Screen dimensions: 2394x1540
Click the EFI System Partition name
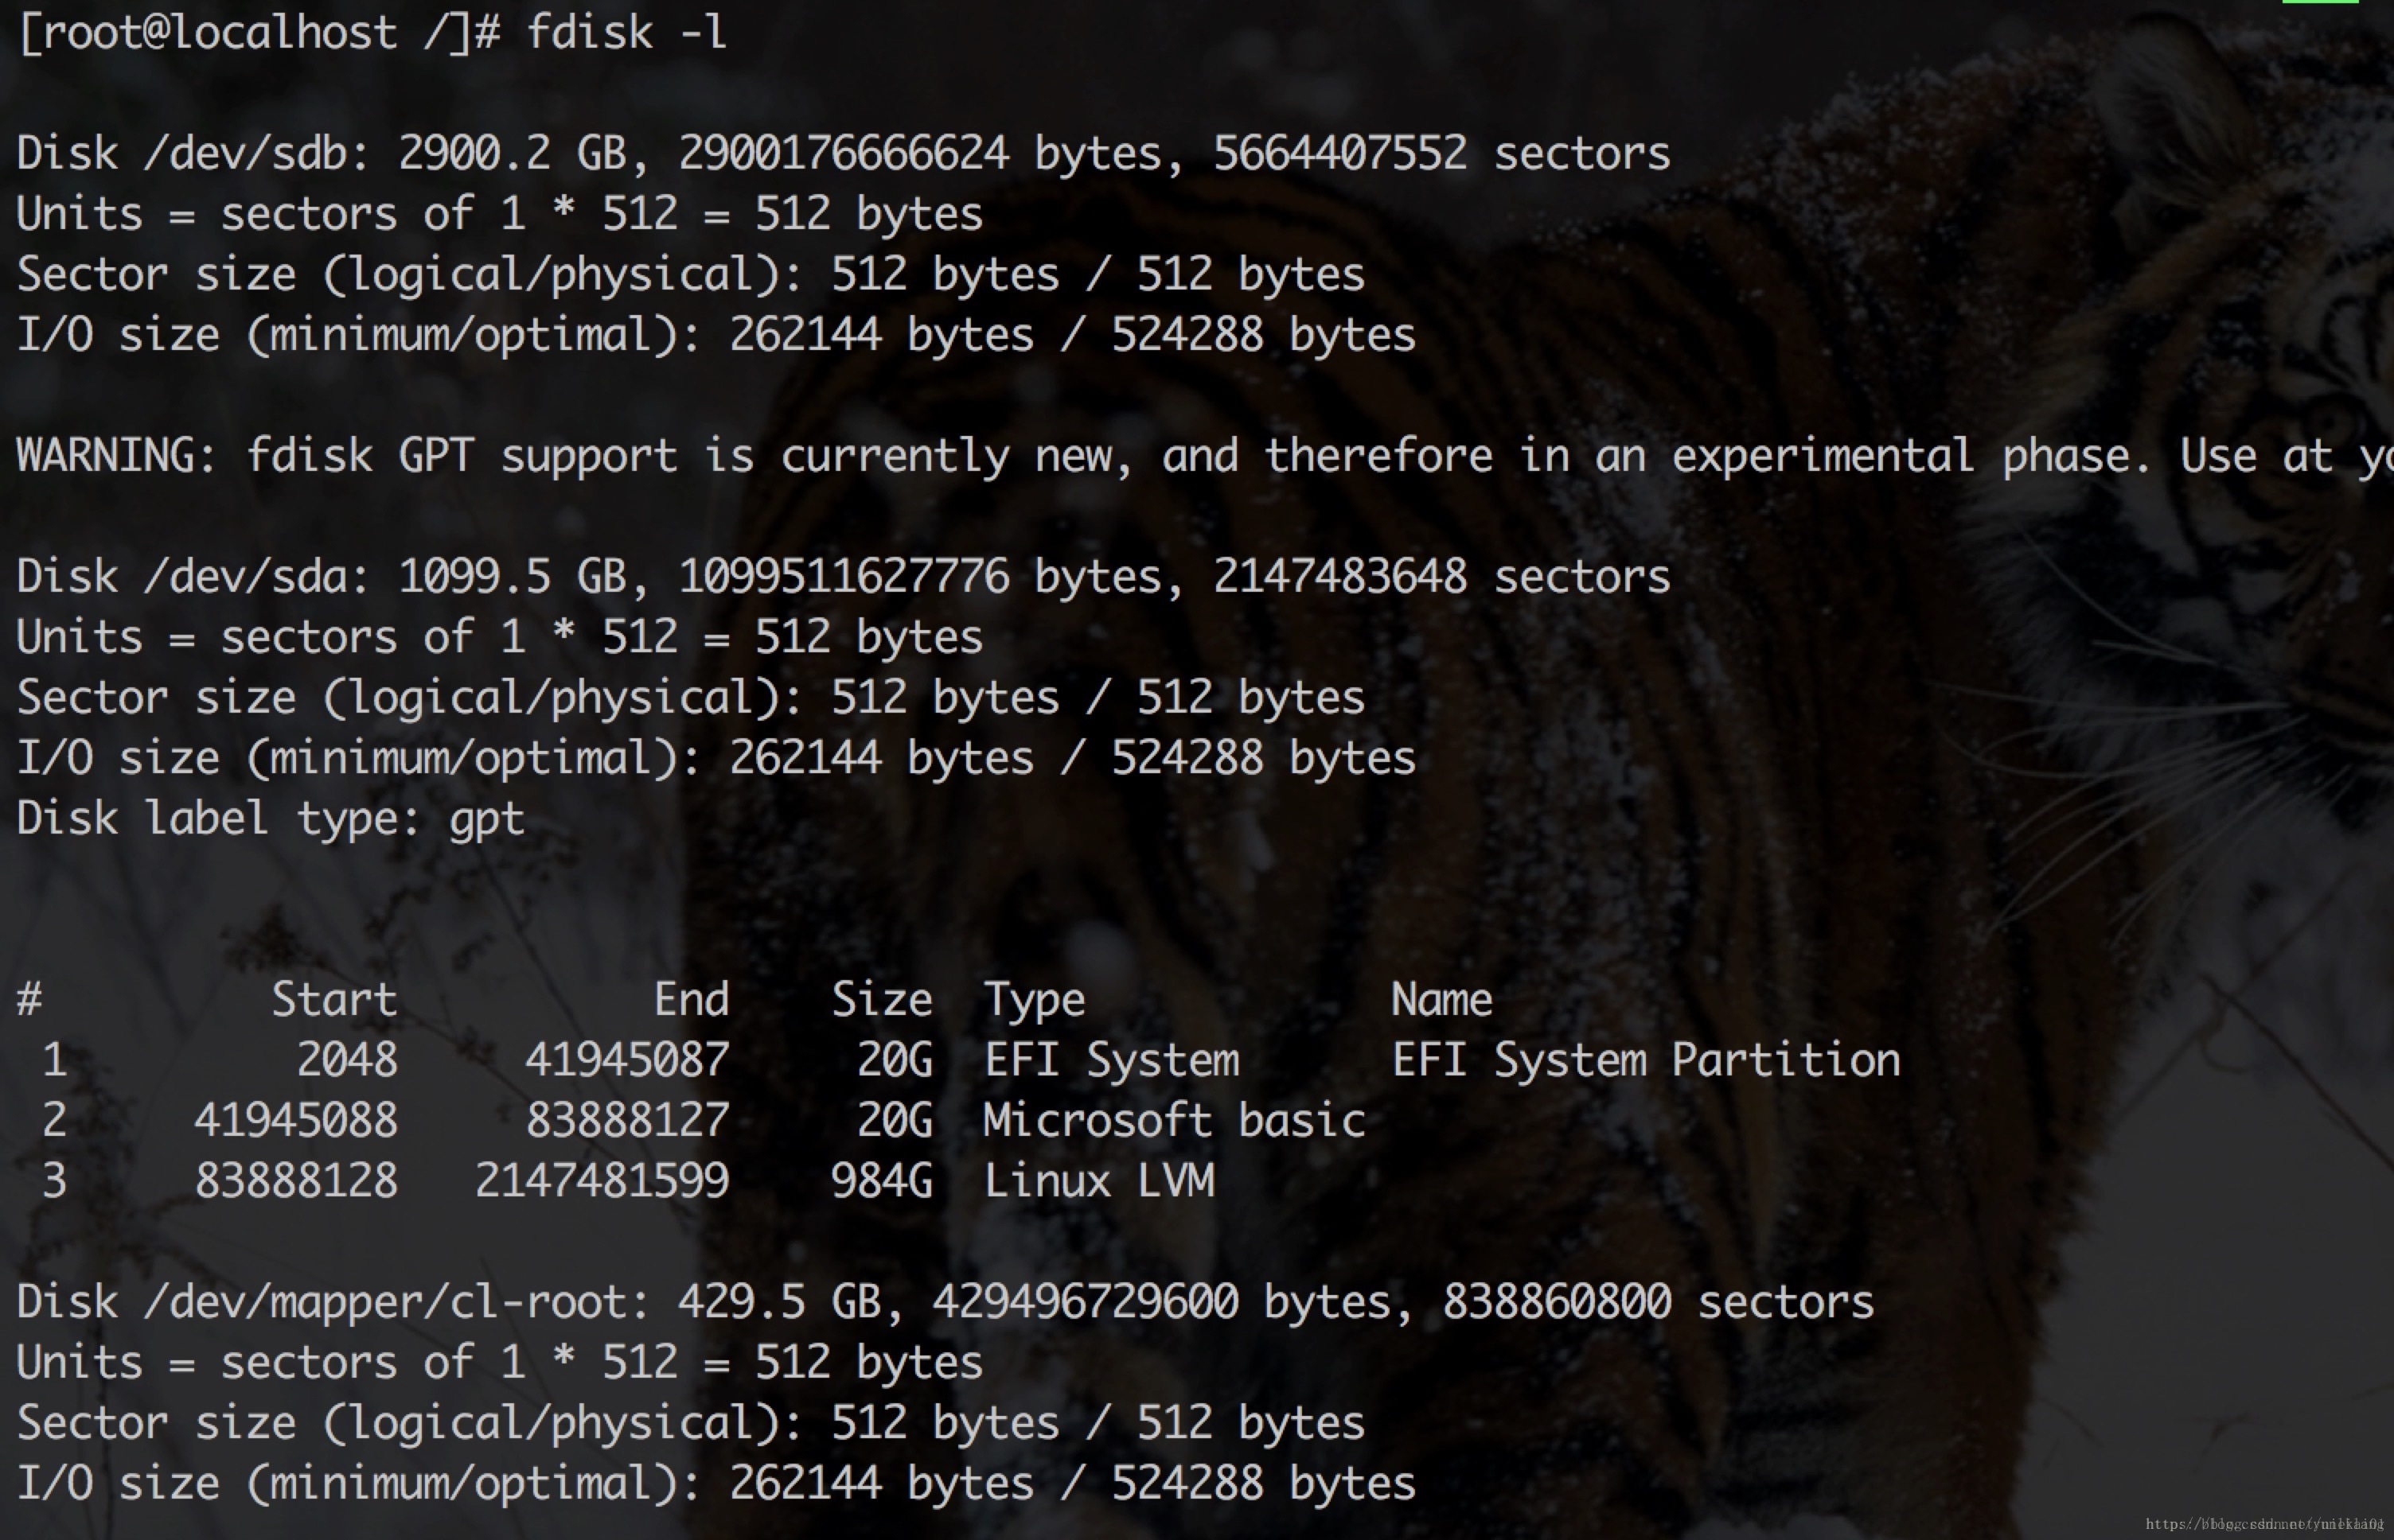[x=1646, y=1060]
